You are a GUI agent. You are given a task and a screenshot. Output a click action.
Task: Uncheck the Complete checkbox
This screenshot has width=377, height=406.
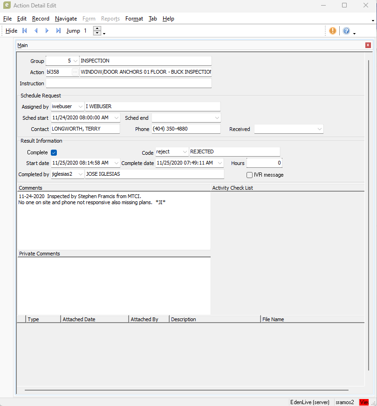54,152
